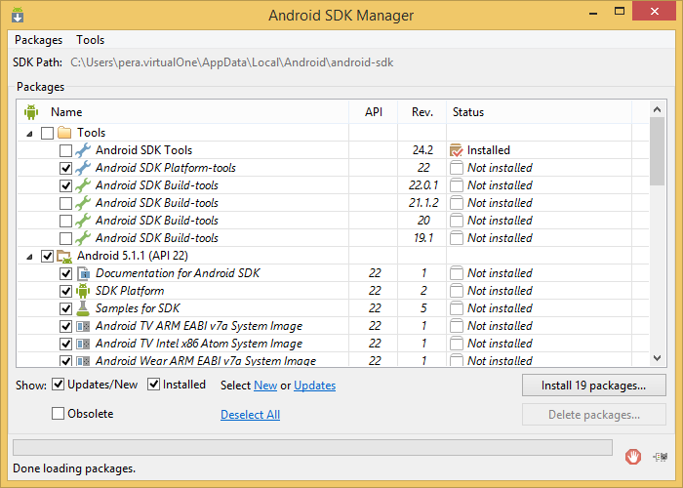Click the Android TV ARM EABI system image icon

point(83,326)
